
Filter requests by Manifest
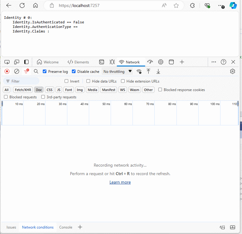point(109,90)
